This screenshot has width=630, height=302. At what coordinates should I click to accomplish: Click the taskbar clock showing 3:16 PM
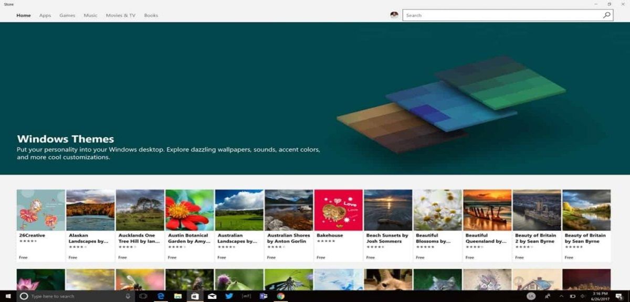(600, 296)
